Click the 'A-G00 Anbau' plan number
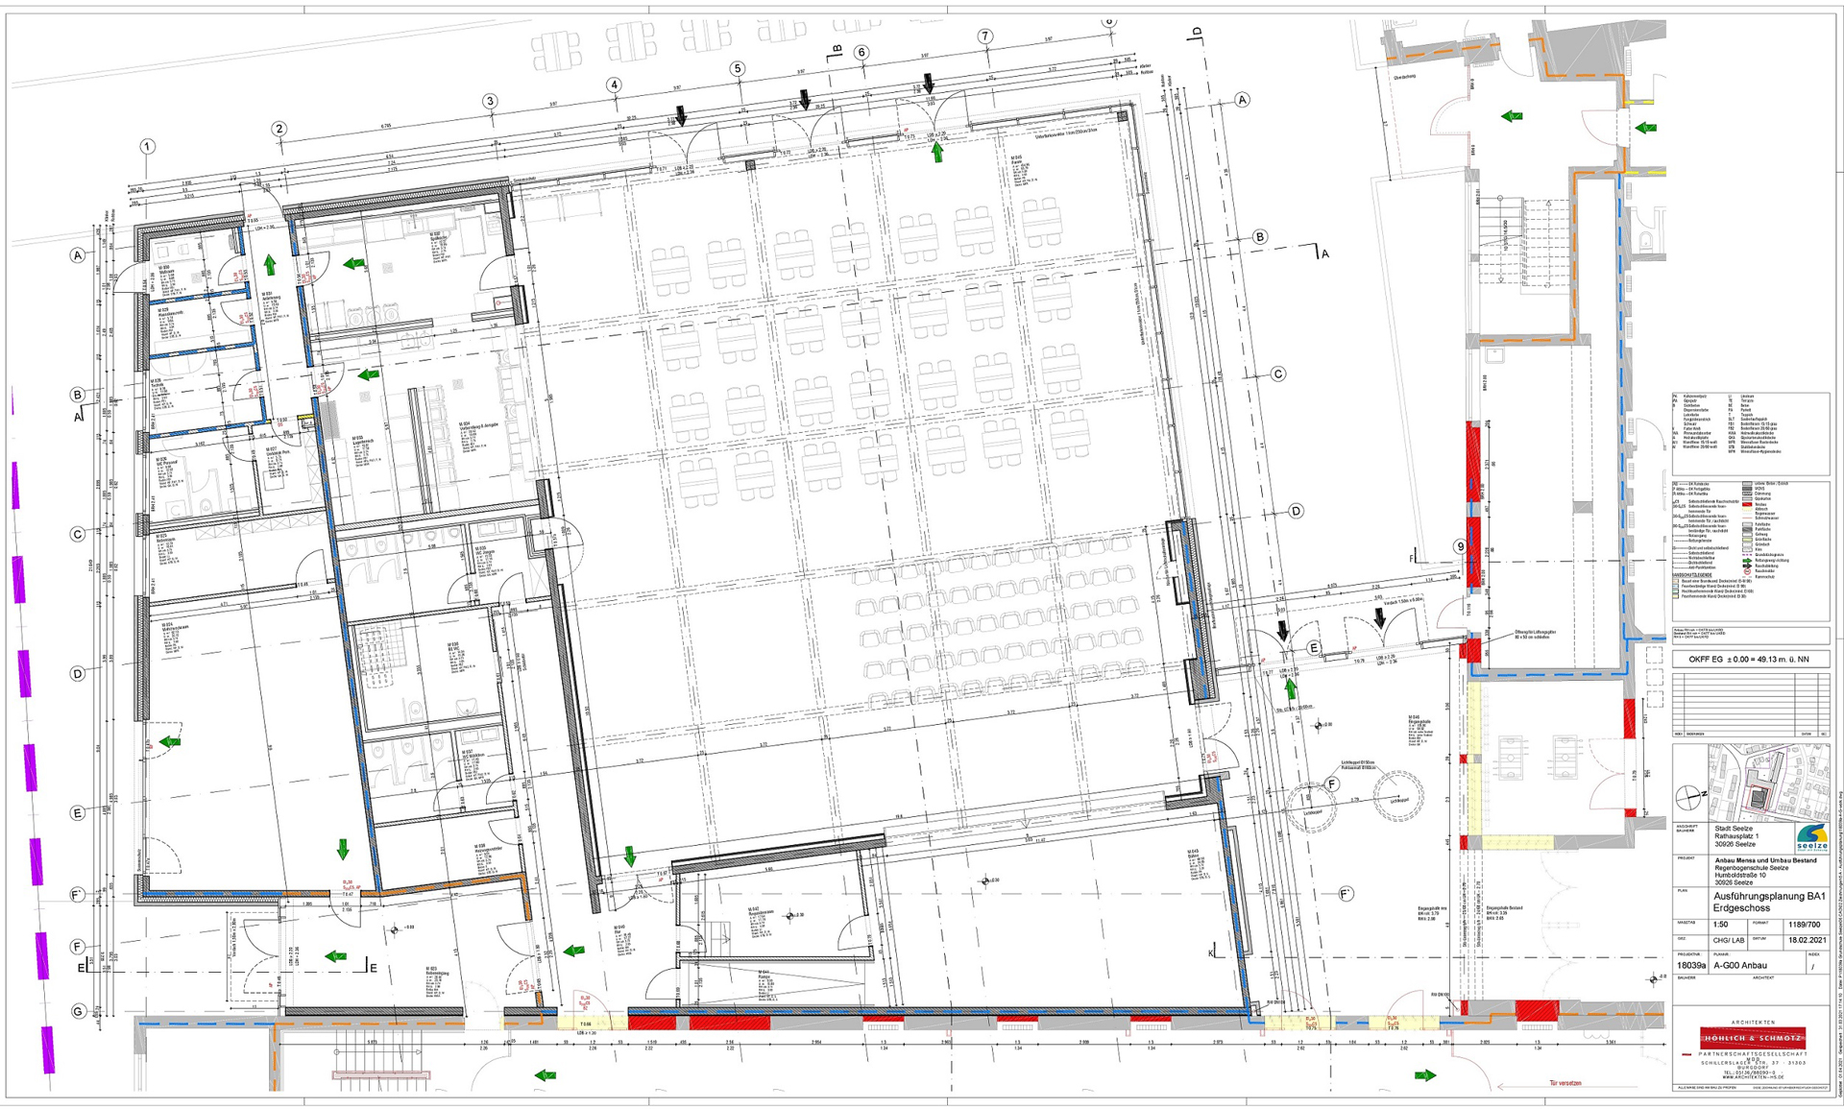1844x1109 pixels. [1739, 965]
